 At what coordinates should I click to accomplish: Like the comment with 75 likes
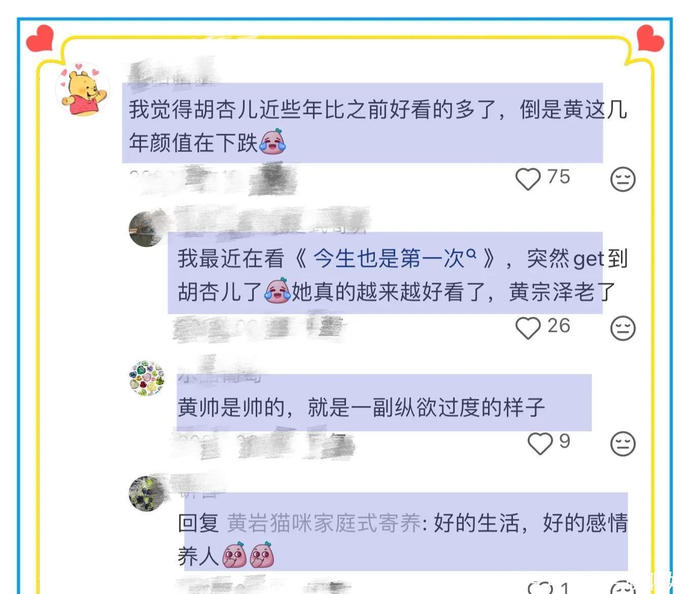[528, 179]
